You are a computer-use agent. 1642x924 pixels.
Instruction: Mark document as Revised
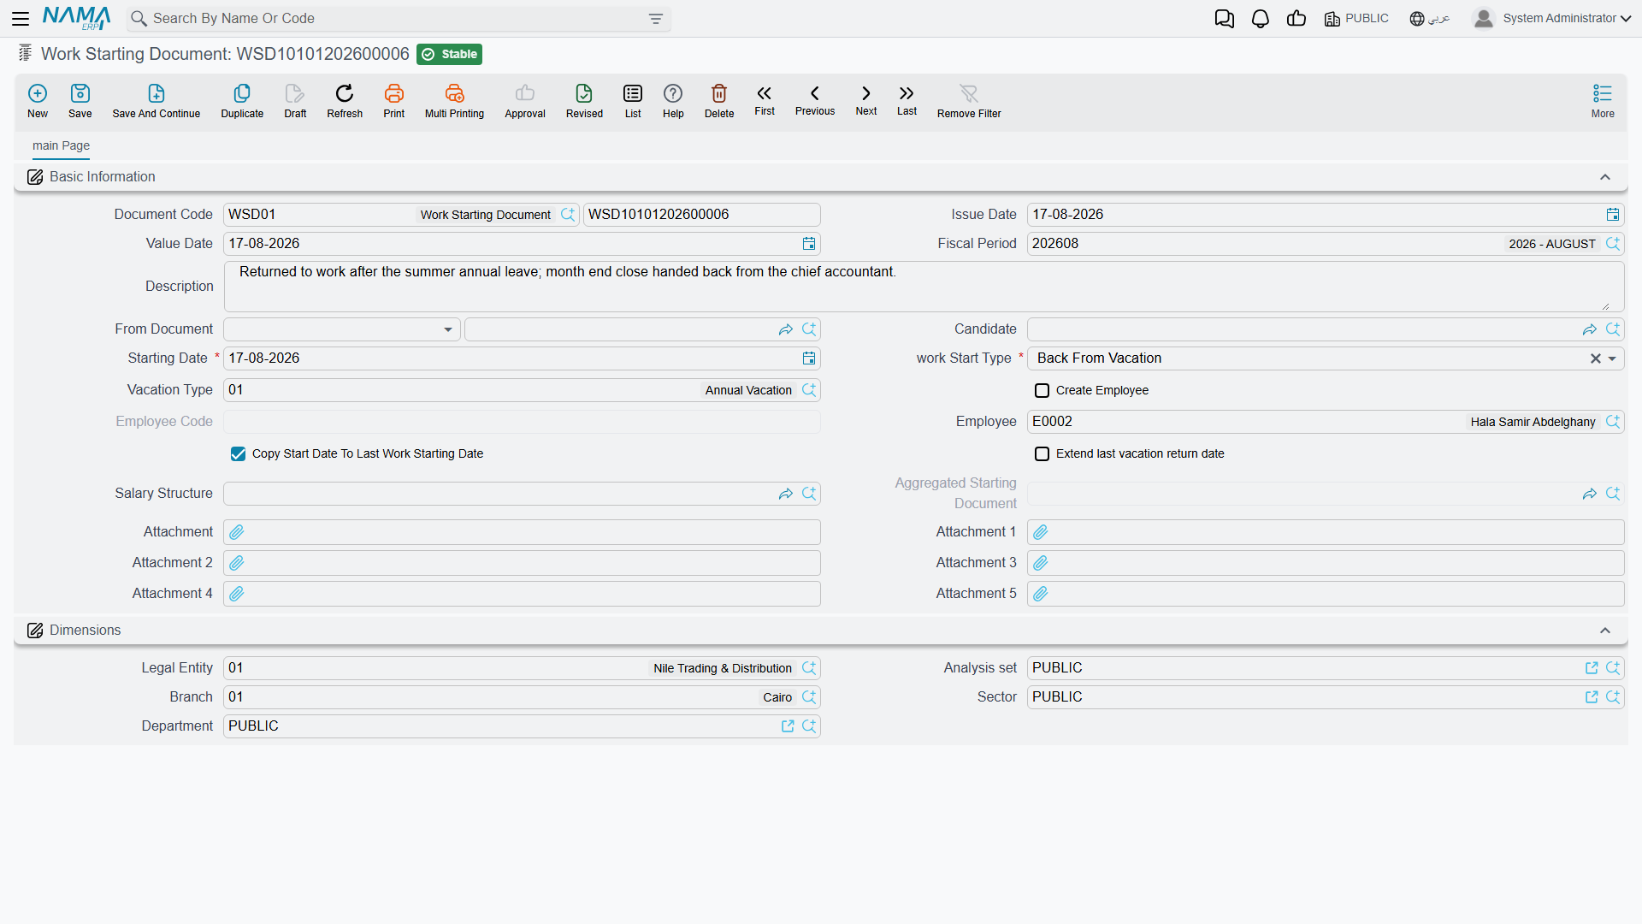pyautogui.click(x=584, y=101)
